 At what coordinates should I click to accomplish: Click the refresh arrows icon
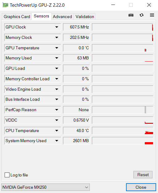(x=141, y=15)
